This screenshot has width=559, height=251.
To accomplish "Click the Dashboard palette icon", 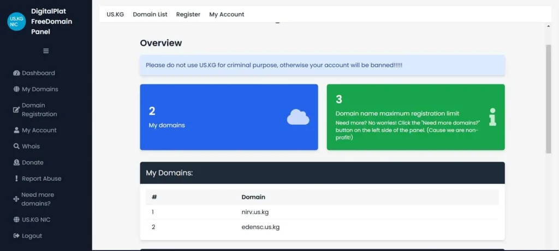I will coord(16,73).
